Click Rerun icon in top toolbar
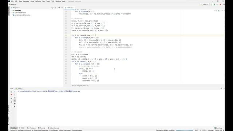The image size is (233, 131). [212, 4]
